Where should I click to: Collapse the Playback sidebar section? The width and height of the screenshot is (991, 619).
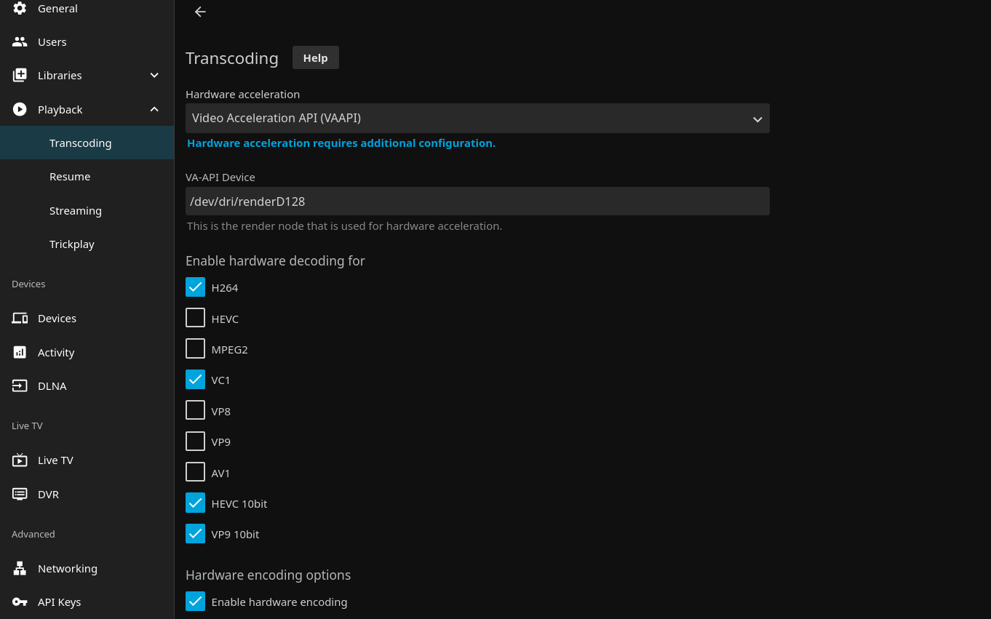[154, 109]
